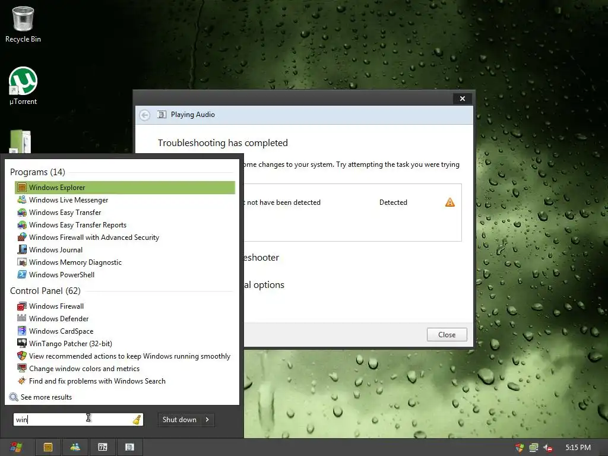The image size is (608, 456).
Task: Click the warning icon beside Detected
Action: click(450, 202)
